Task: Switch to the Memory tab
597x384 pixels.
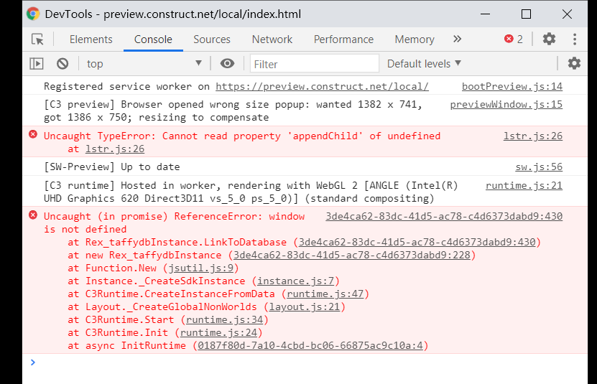Action: [x=415, y=39]
